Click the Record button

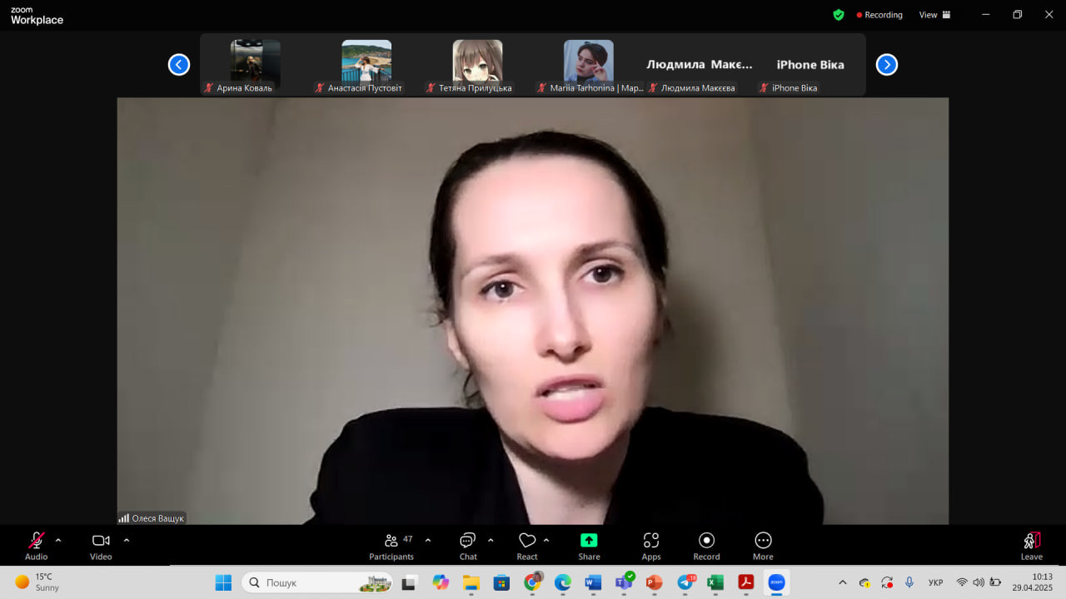coord(706,545)
